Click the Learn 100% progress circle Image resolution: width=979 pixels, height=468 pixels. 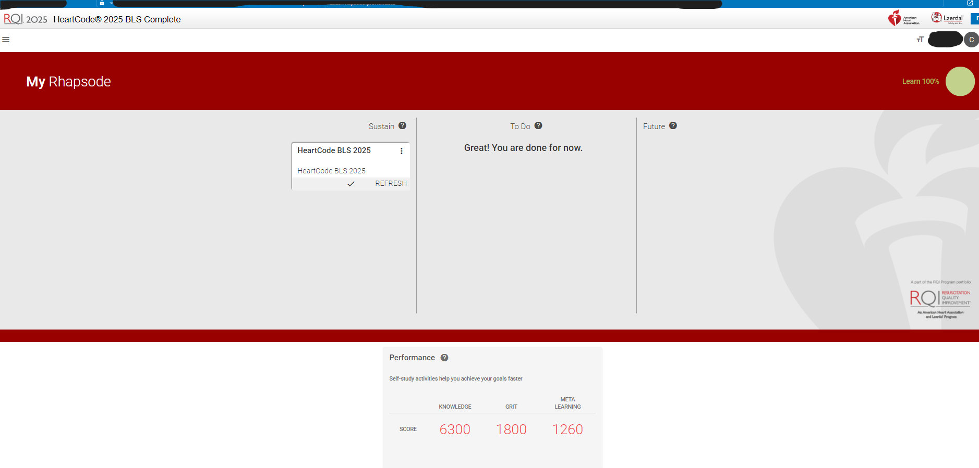coord(960,81)
